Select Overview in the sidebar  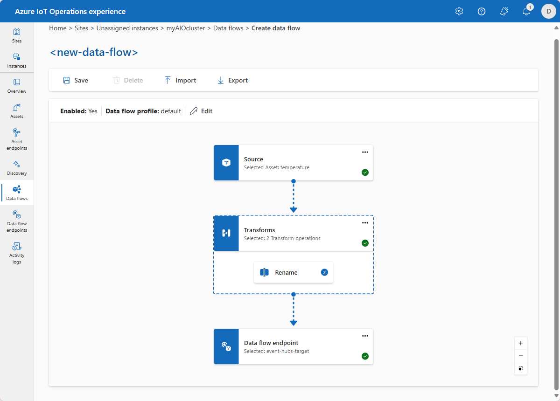[17, 86]
